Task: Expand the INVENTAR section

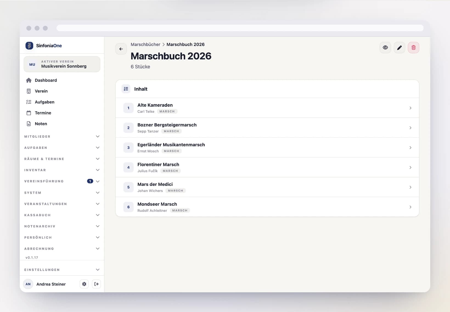Action: (x=62, y=170)
